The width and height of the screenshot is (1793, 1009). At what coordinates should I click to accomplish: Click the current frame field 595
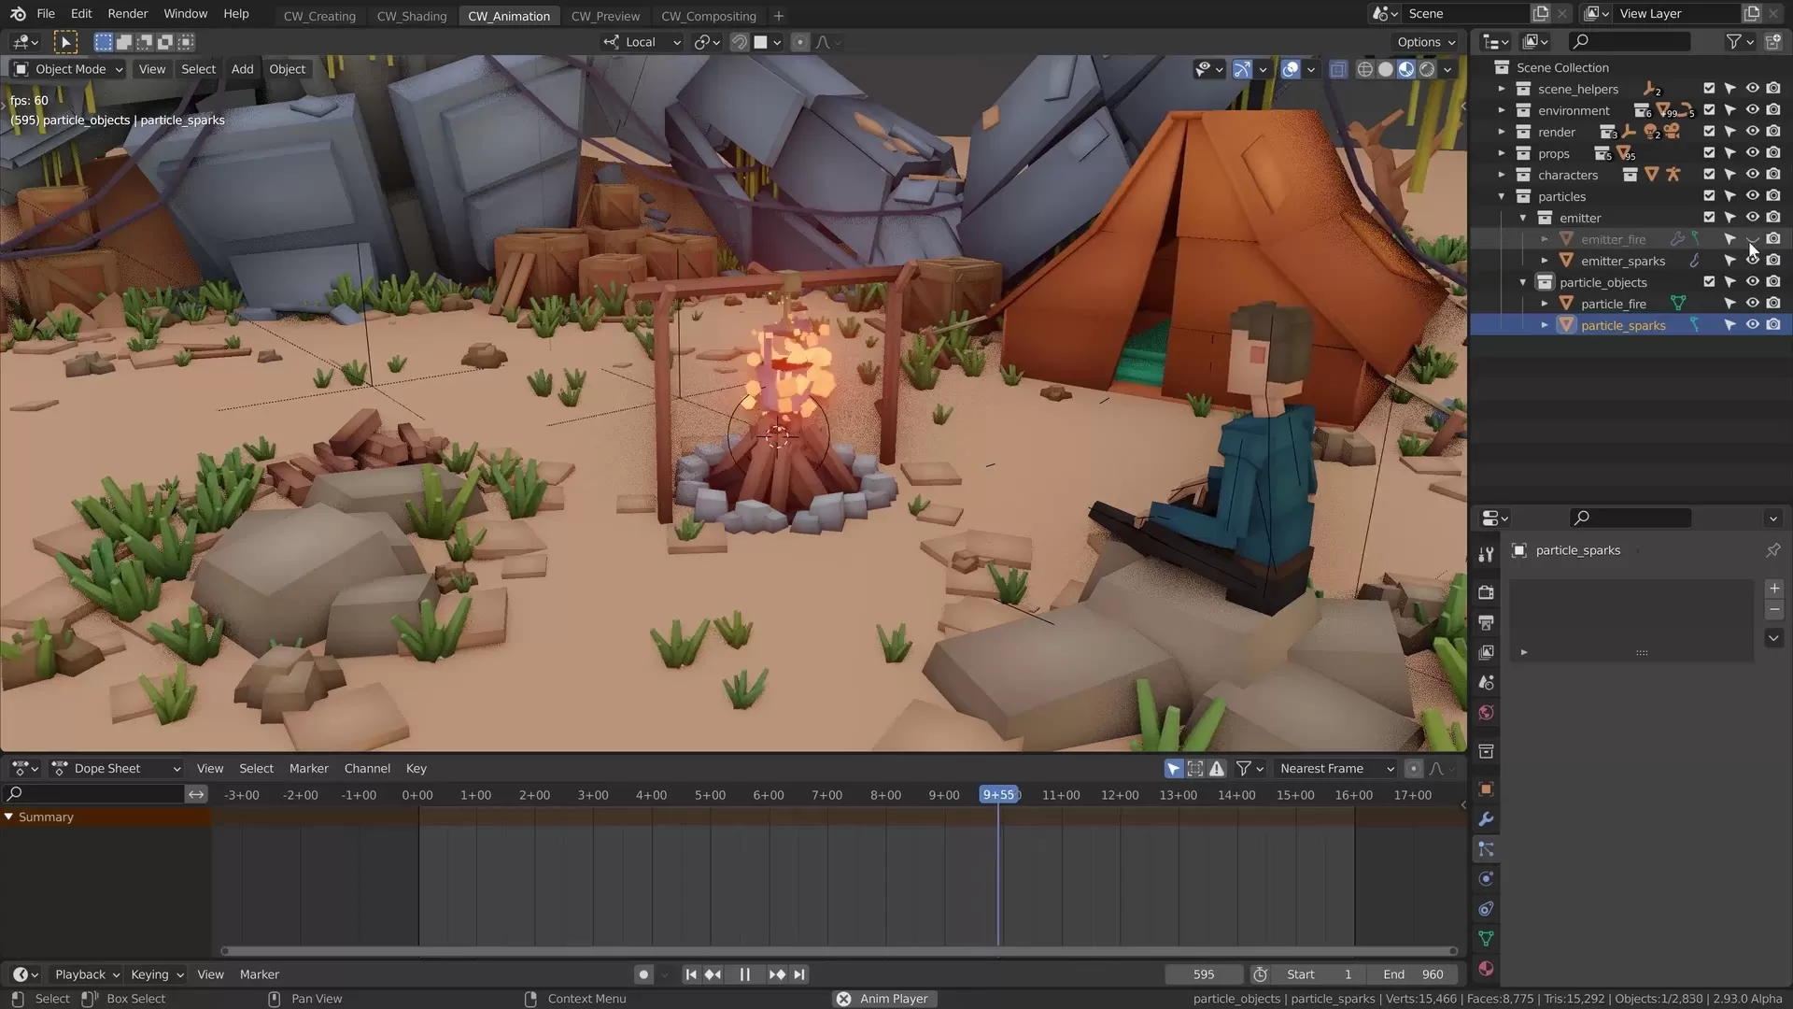coord(1203,974)
